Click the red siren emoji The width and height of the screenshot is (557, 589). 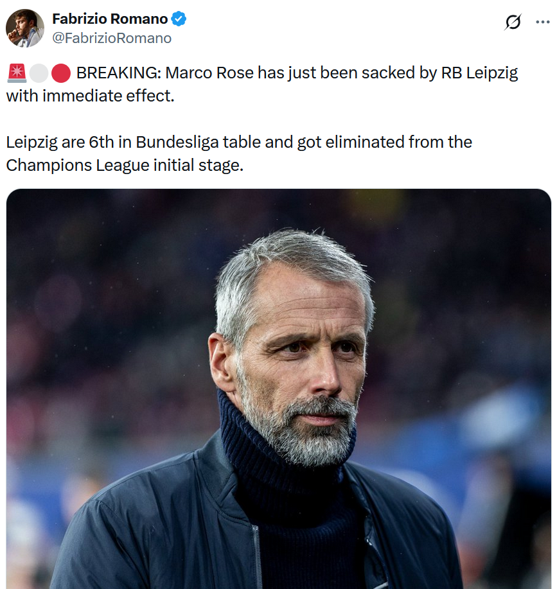[17, 73]
